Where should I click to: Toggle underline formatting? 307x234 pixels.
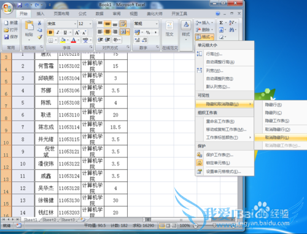pyautogui.click(x=65, y=32)
